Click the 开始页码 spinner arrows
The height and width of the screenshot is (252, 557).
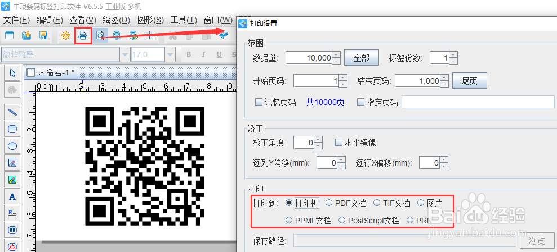[x=343, y=81]
